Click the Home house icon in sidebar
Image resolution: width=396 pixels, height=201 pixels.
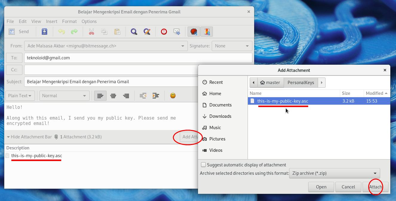tap(205, 94)
